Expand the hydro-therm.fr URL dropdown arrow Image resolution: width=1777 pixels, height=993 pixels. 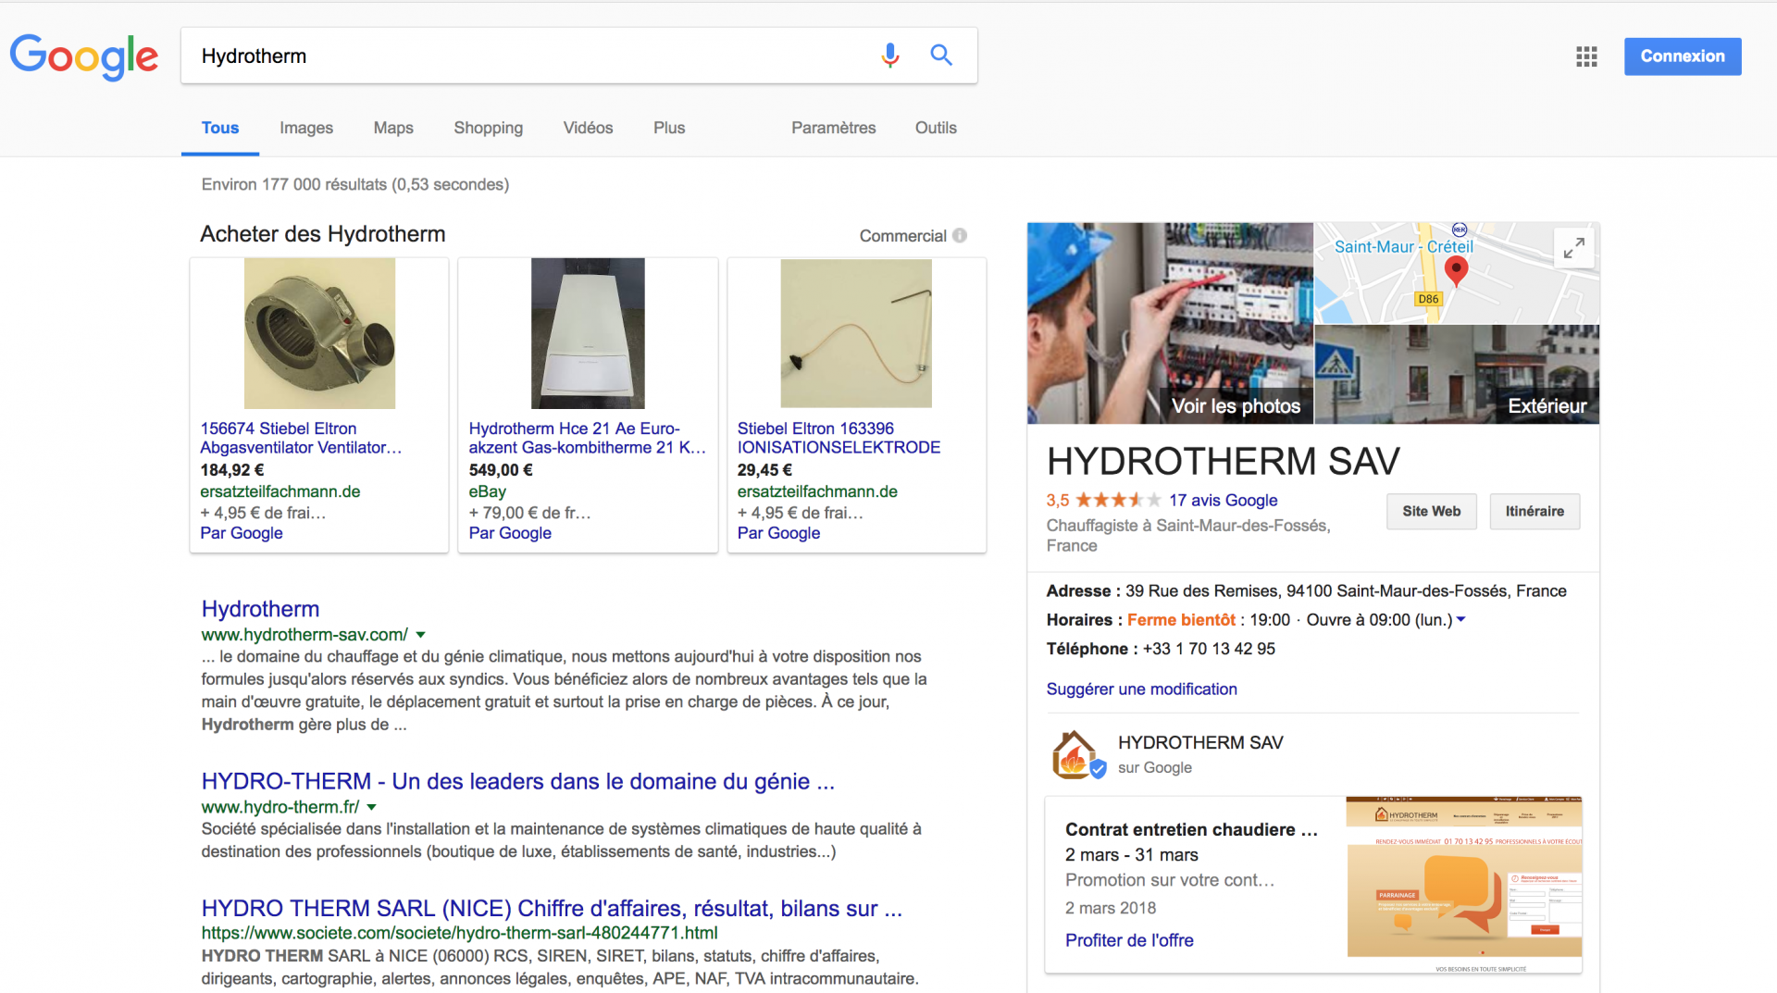[x=372, y=807]
